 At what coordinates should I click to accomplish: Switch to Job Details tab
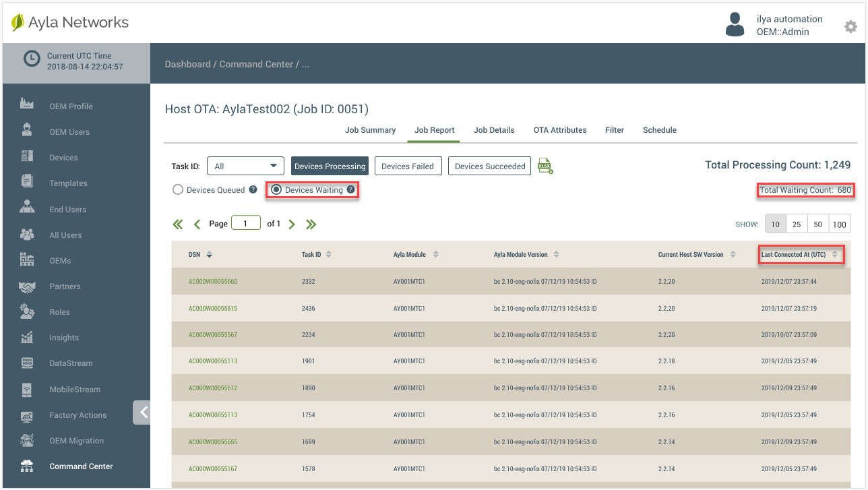[494, 130]
